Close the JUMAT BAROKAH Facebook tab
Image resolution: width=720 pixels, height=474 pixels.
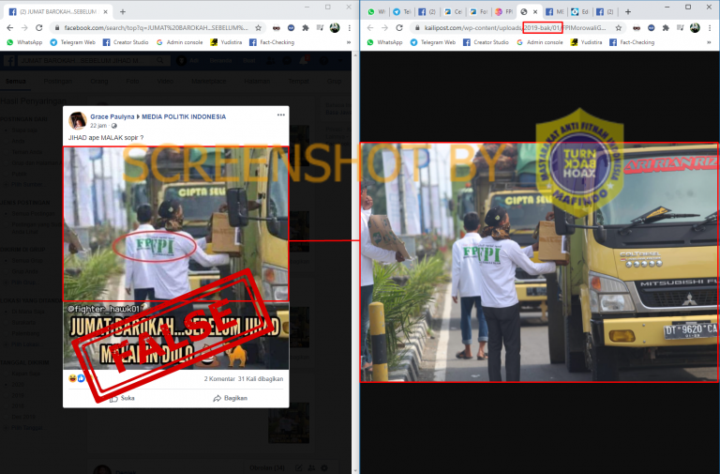pos(106,12)
